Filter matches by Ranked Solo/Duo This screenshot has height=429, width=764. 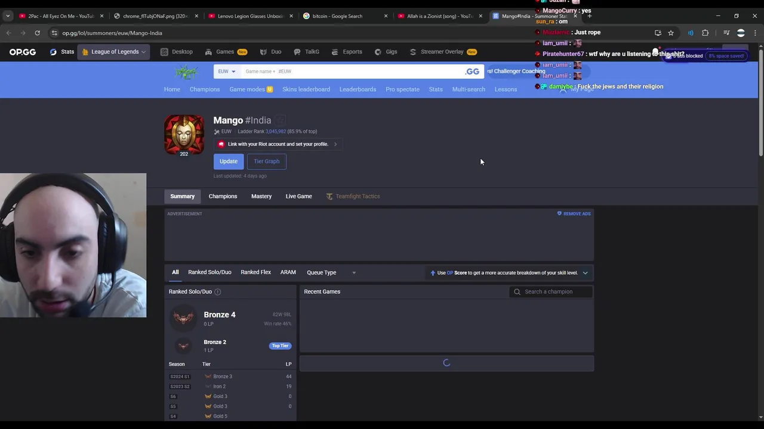click(x=210, y=272)
